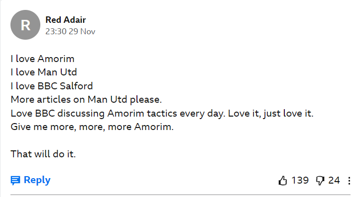Click the line 'I love Man Utd'
Image resolution: width=359 pixels, height=197 pixels.
(x=44, y=72)
